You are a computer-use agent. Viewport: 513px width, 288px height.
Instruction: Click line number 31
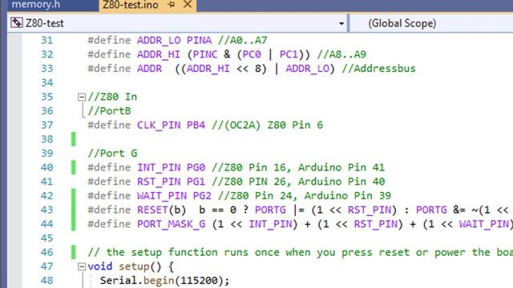click(46, 40)
